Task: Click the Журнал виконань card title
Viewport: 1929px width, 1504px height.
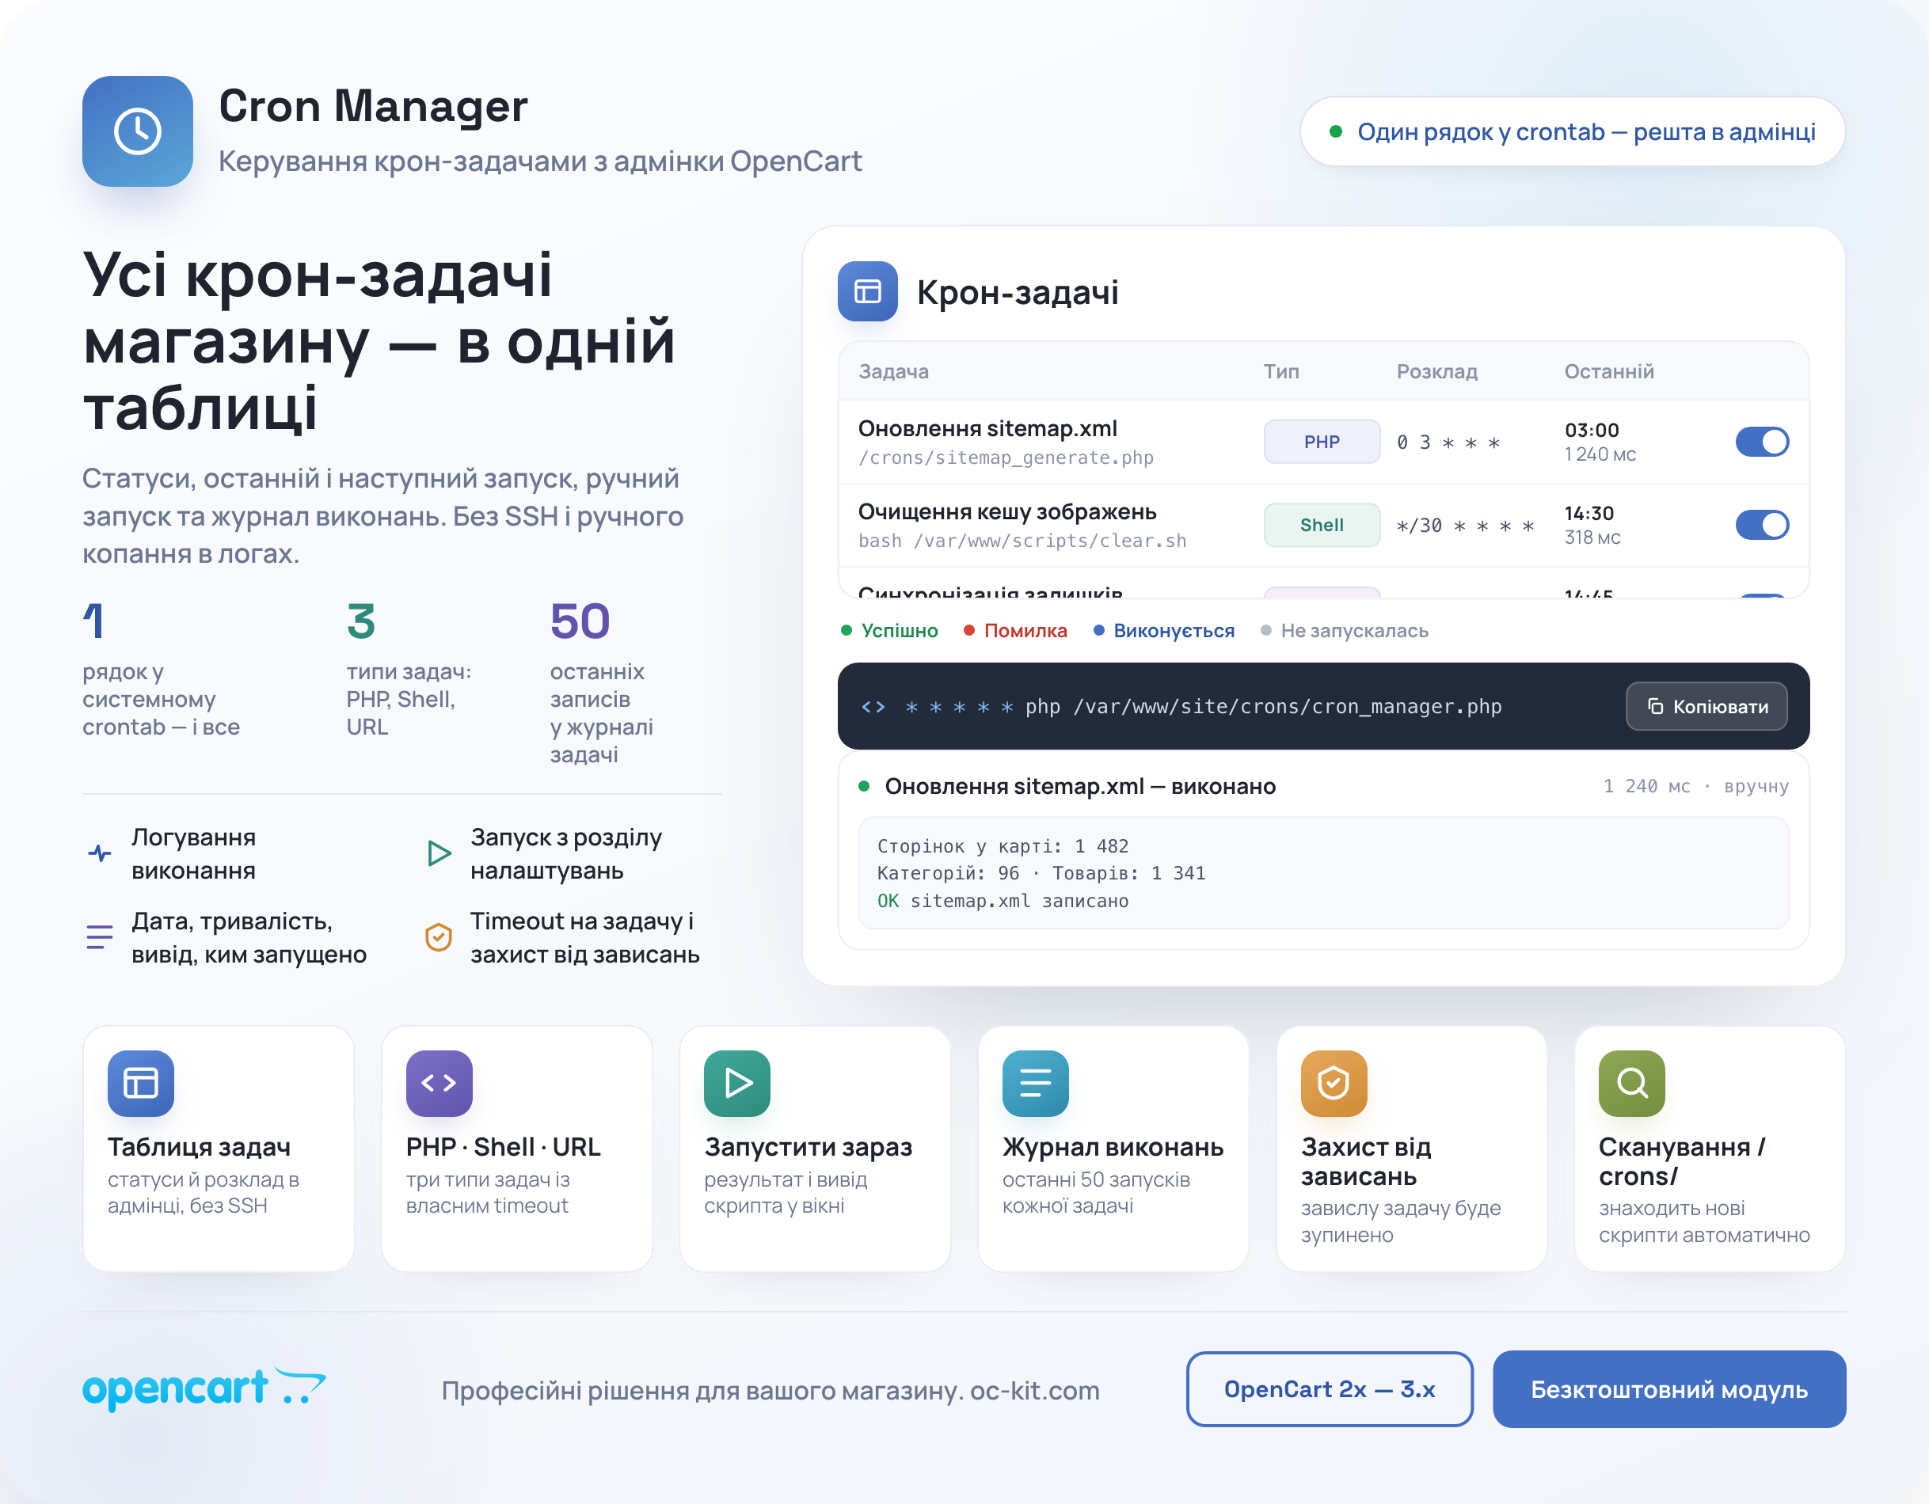Action: (1113, 1146)
